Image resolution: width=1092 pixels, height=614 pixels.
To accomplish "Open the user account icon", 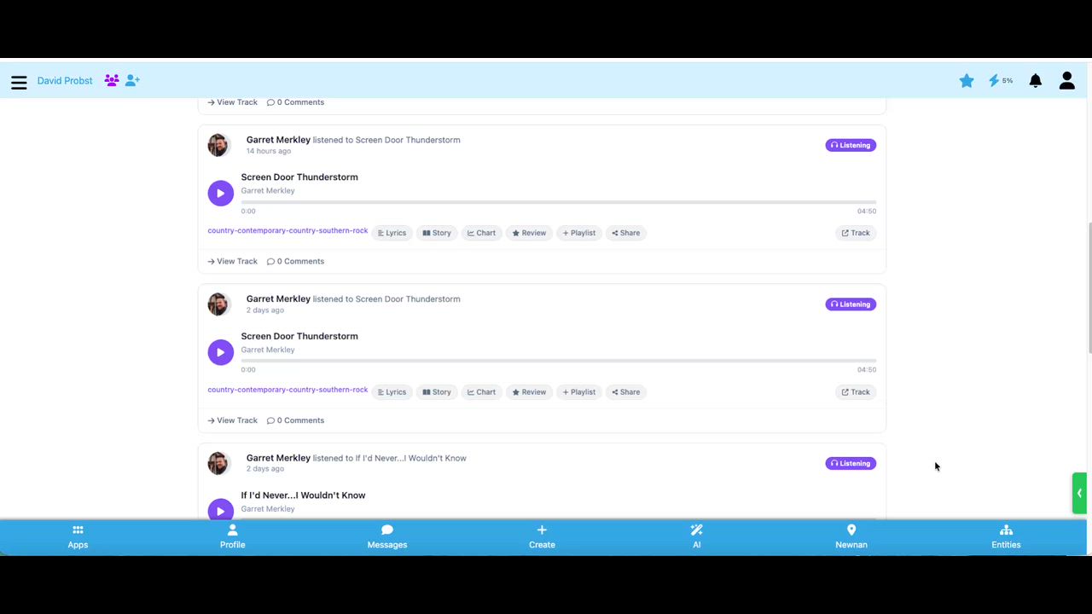I will pos(1066,81).
